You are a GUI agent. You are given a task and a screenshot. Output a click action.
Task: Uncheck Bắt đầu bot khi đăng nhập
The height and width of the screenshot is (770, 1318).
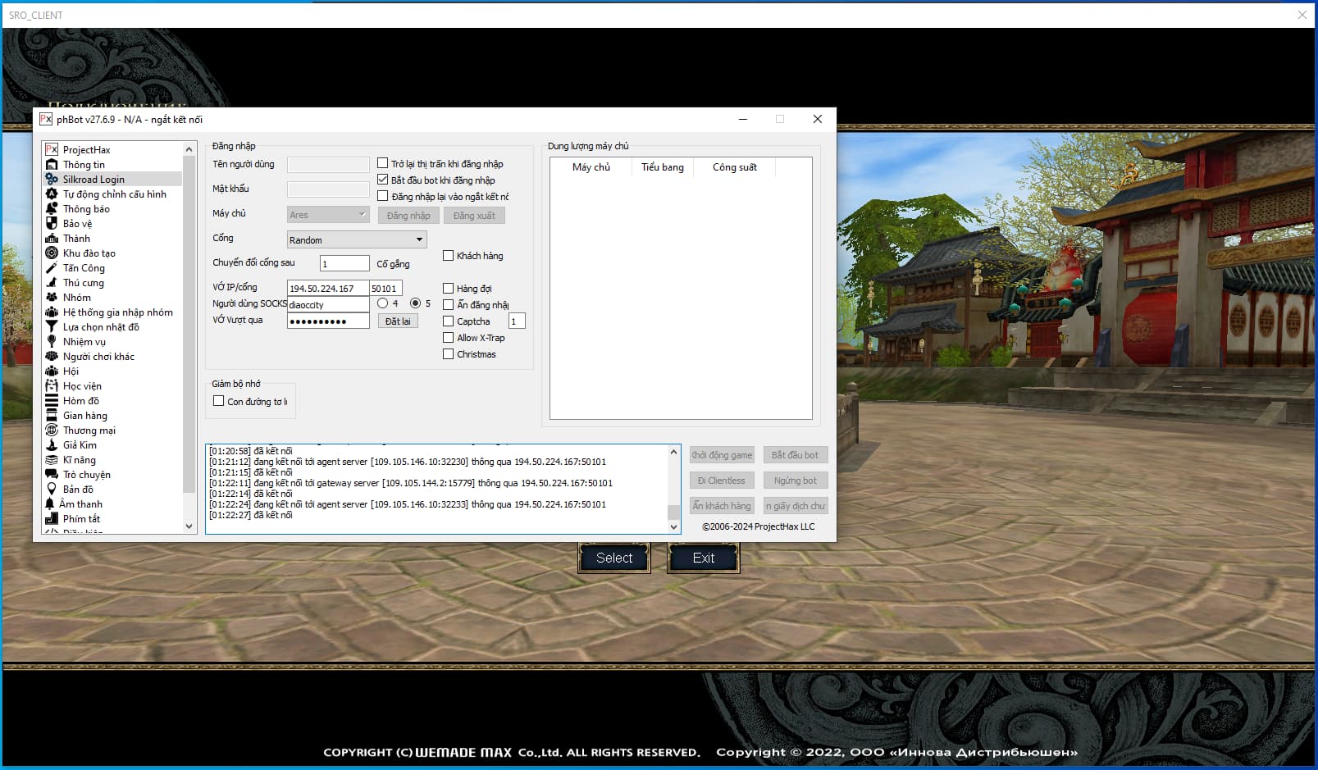pos(383,180)
